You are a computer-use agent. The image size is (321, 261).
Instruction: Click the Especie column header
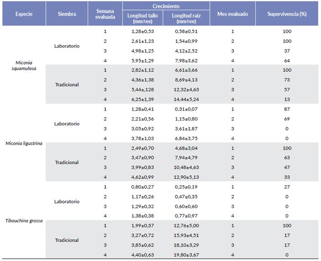click(24, 14)
